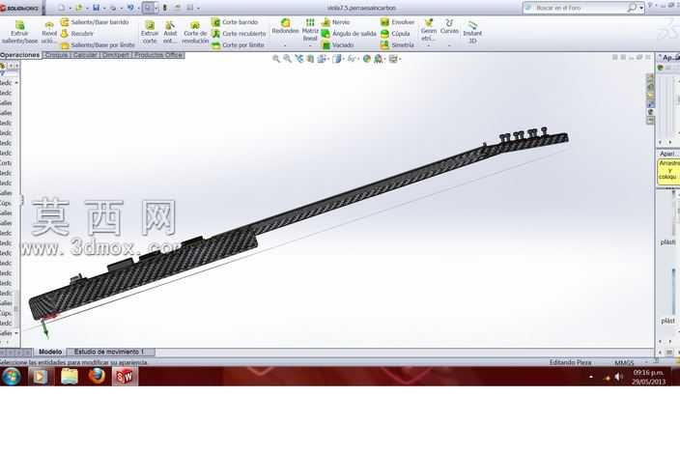Open the New document dropdown arrow

click(x=70, y=9)
